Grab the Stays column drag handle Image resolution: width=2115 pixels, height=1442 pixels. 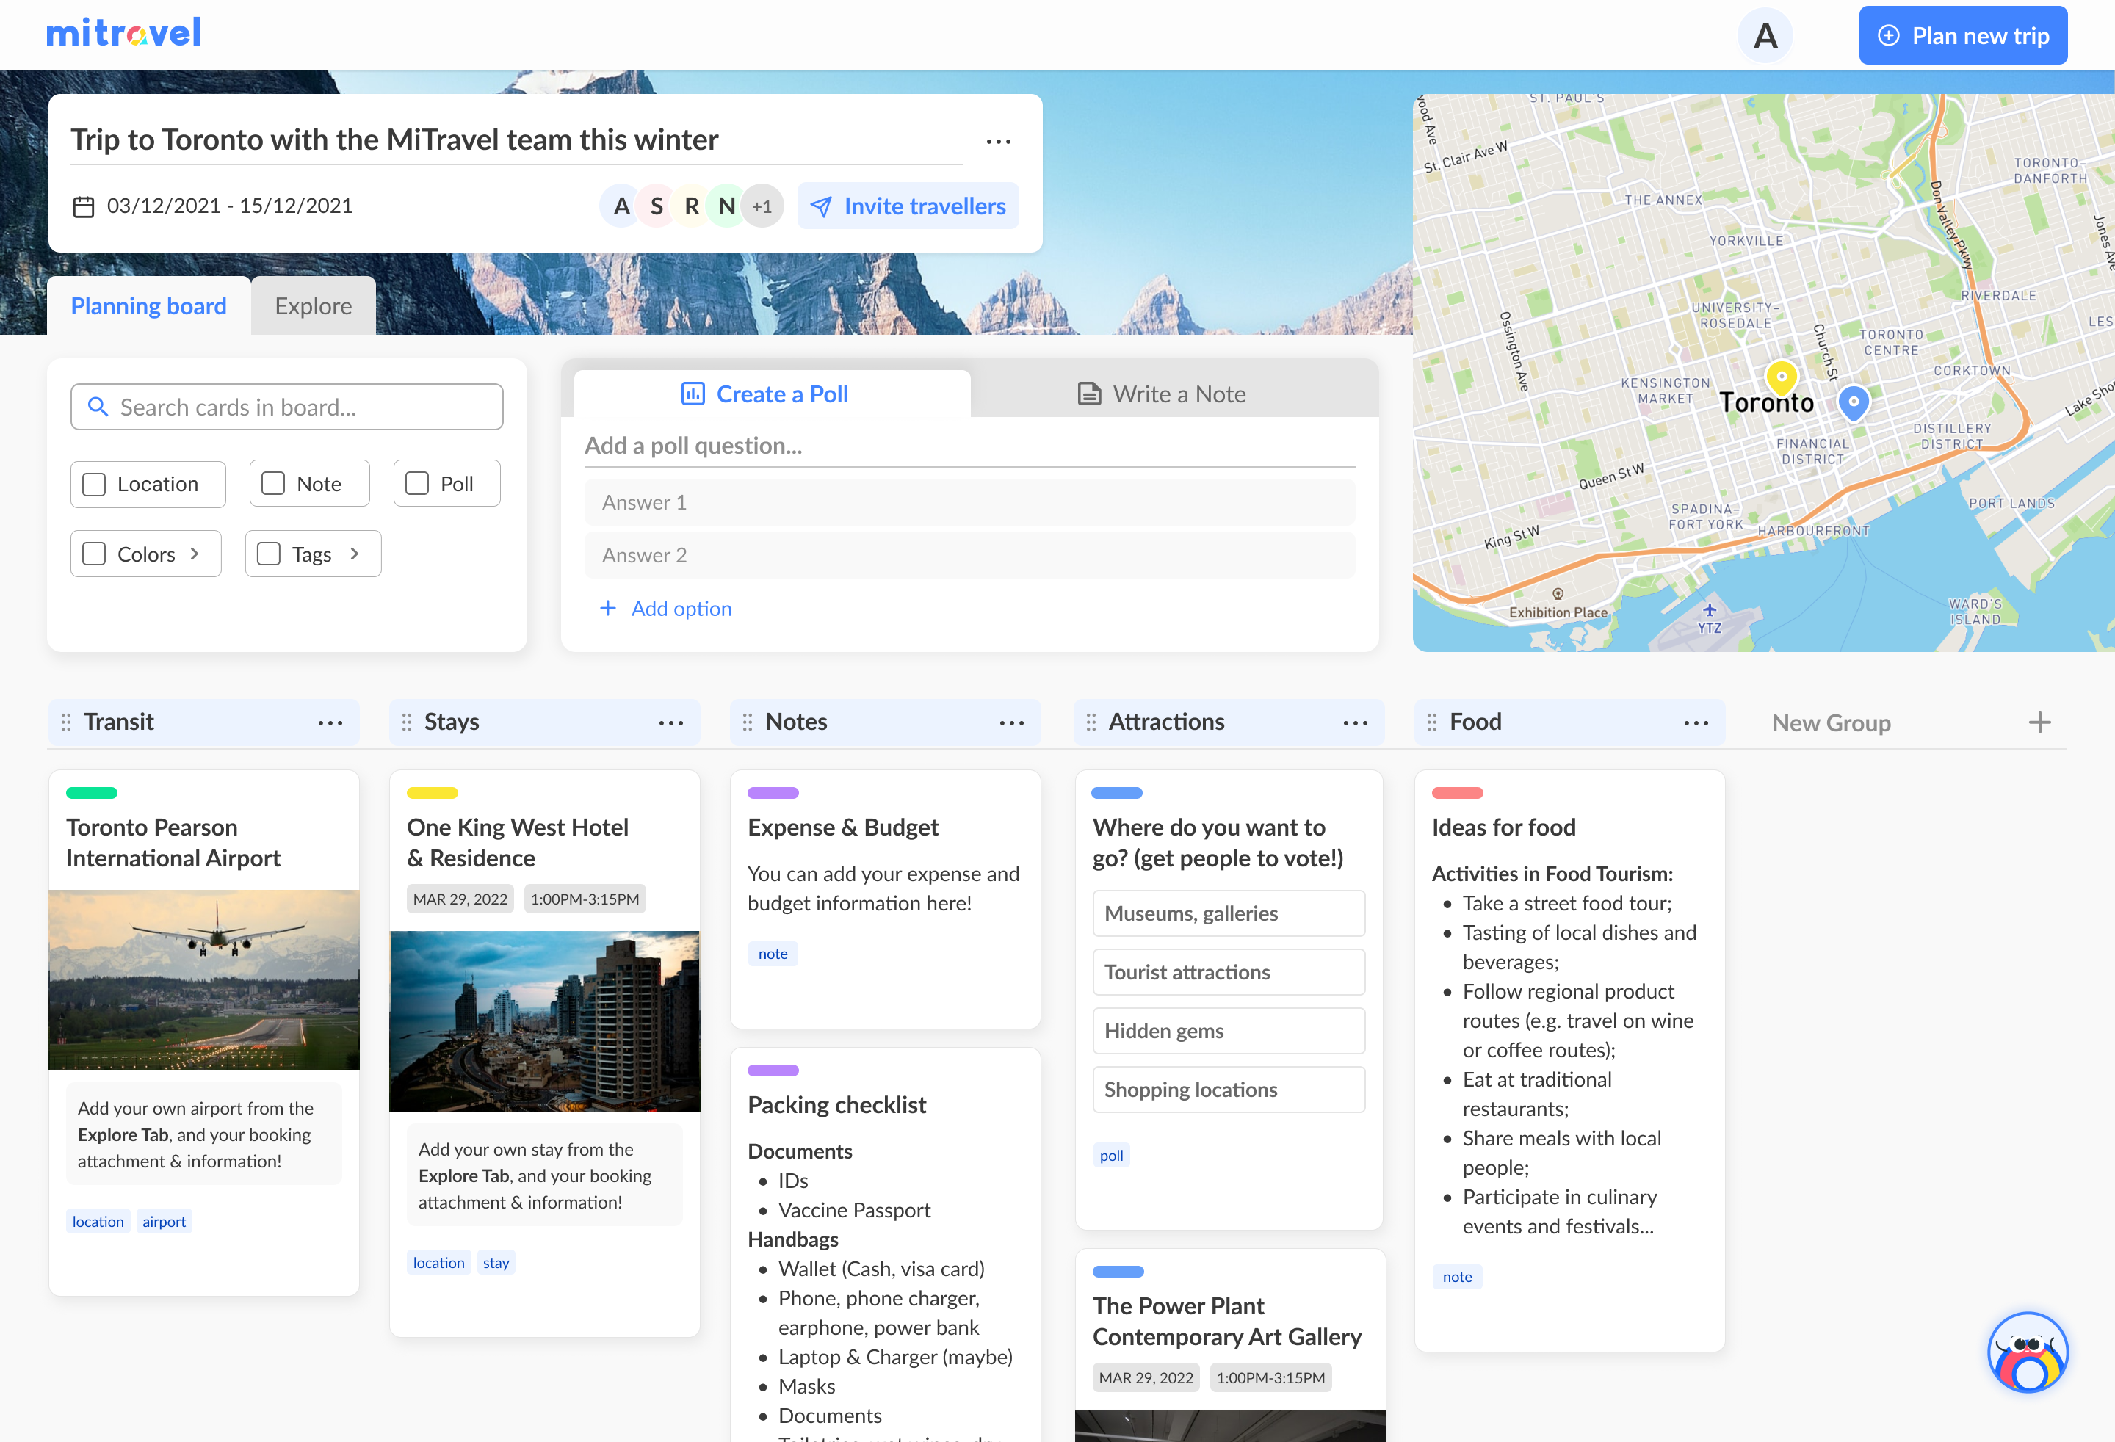407,722
